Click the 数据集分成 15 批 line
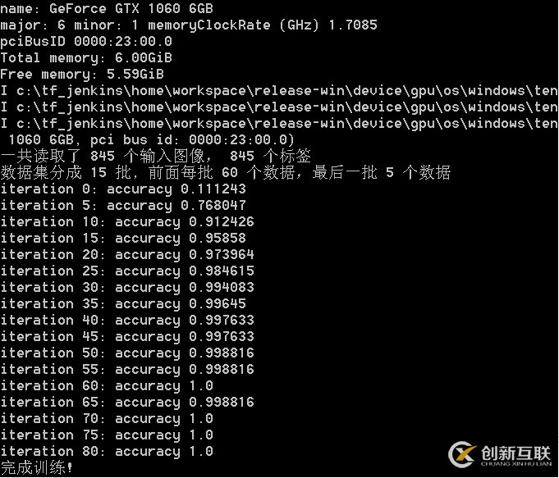This screenshot has height=478, width=559. click(x=225, y=172)
